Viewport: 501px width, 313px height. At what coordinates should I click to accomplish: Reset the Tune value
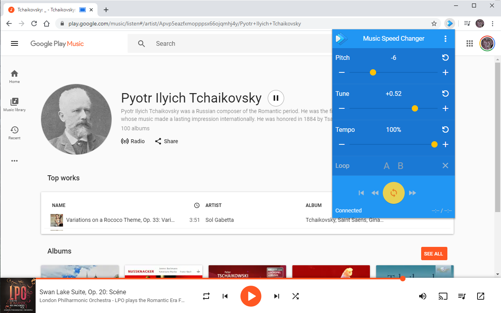coord(445,94)
